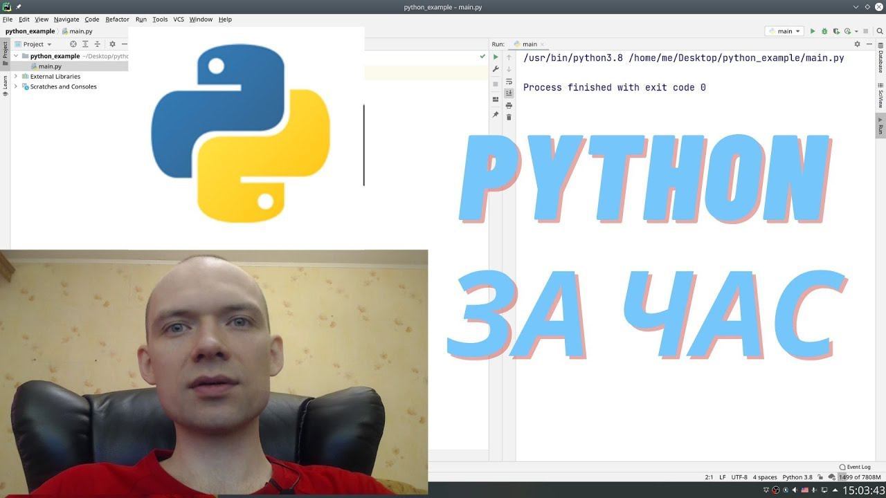The image size is (886, 498).
Task: Print console output with printer icon
Action: point(509,105)
